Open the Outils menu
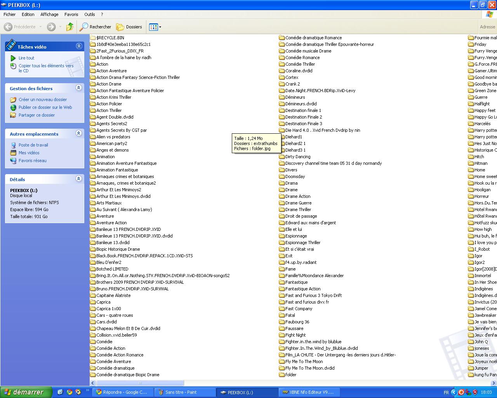This screenshot has width=497, height=398. 89,14
